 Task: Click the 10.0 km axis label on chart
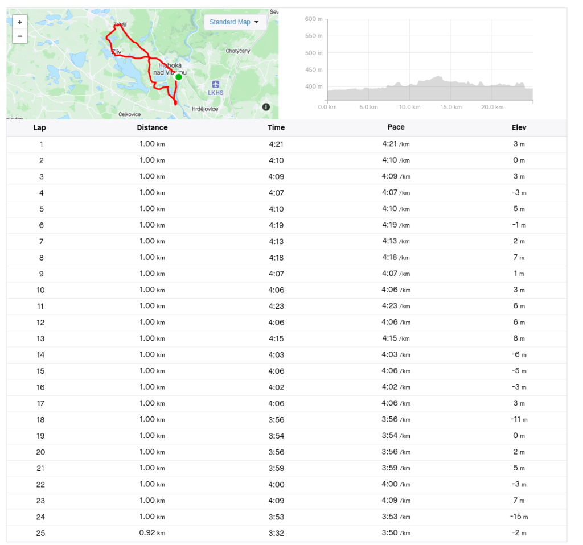tap(410, 107)
